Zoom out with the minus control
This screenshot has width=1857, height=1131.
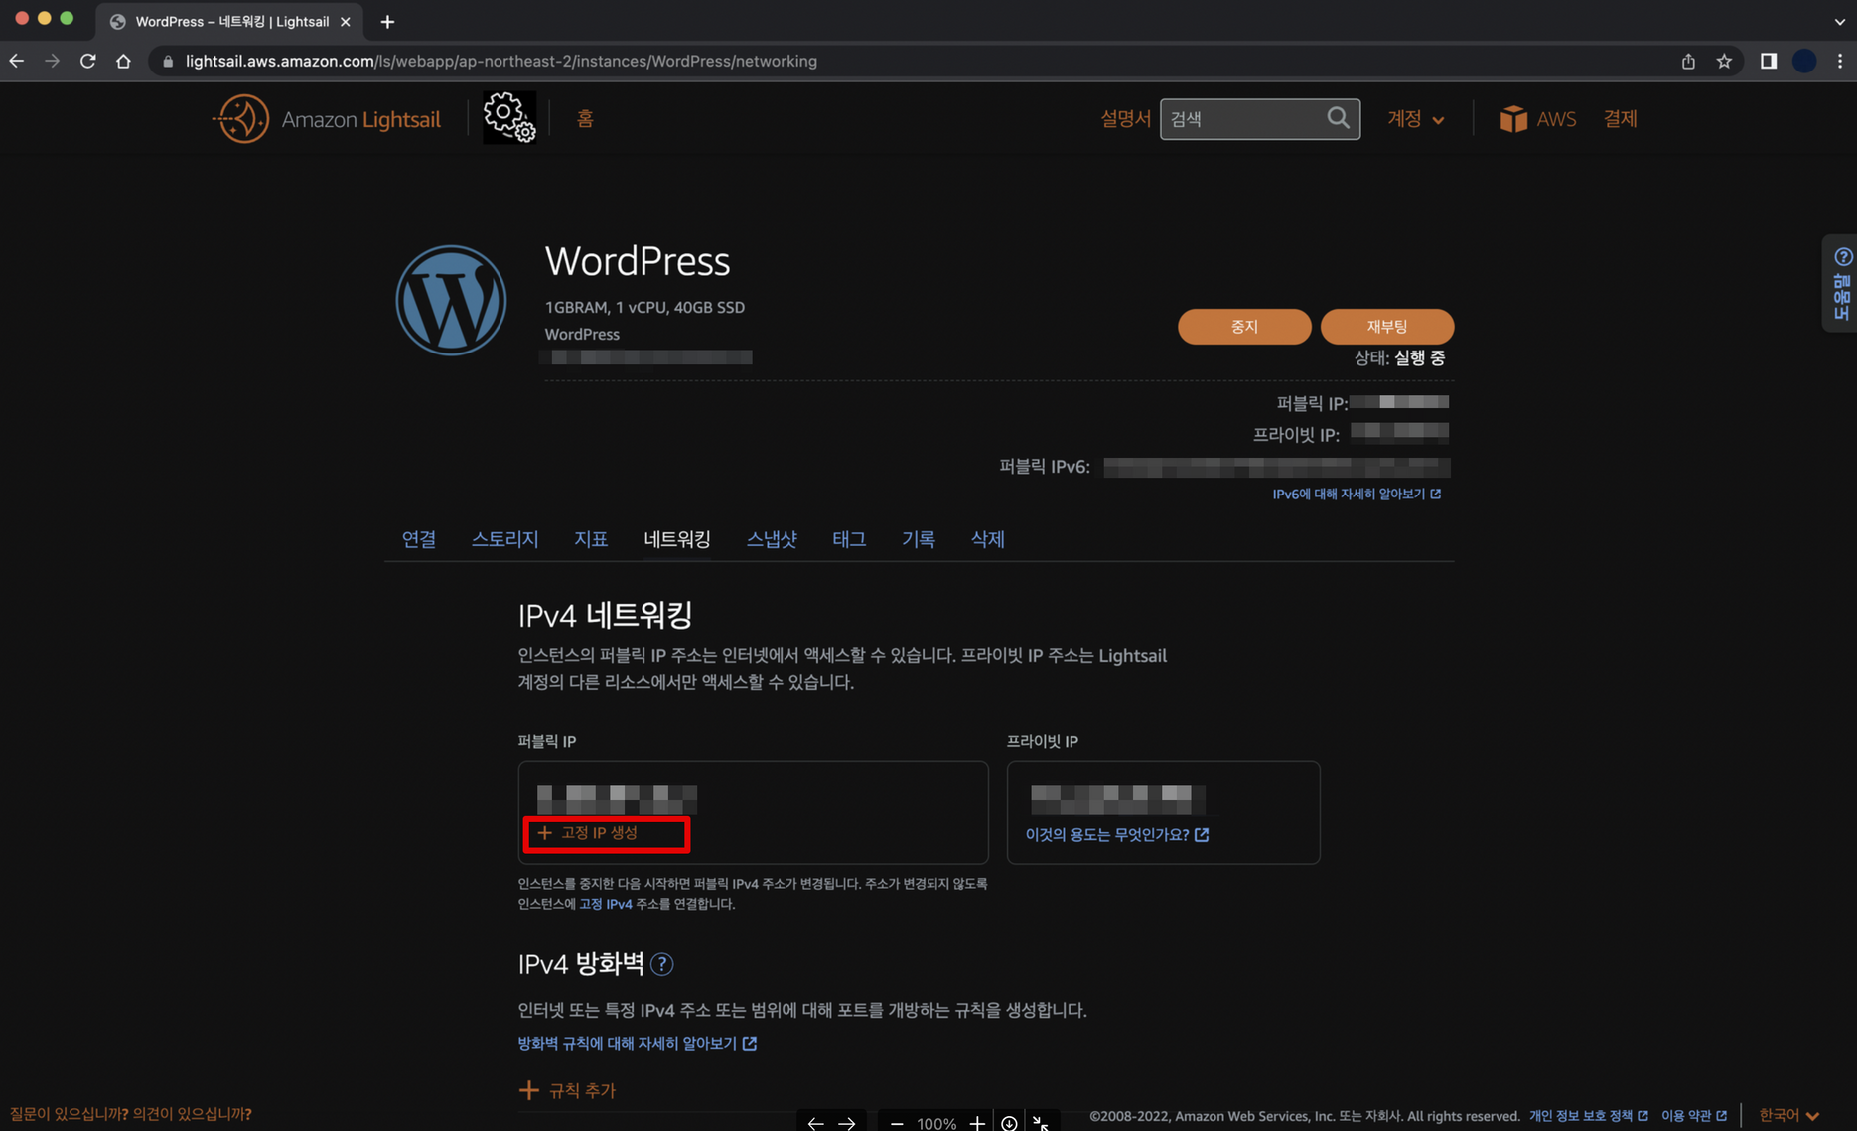pos(897,1123)
